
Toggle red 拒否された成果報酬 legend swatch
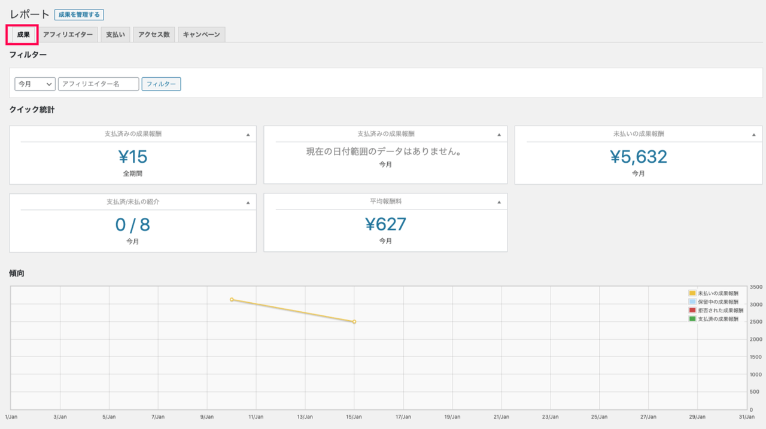(692, 311)
